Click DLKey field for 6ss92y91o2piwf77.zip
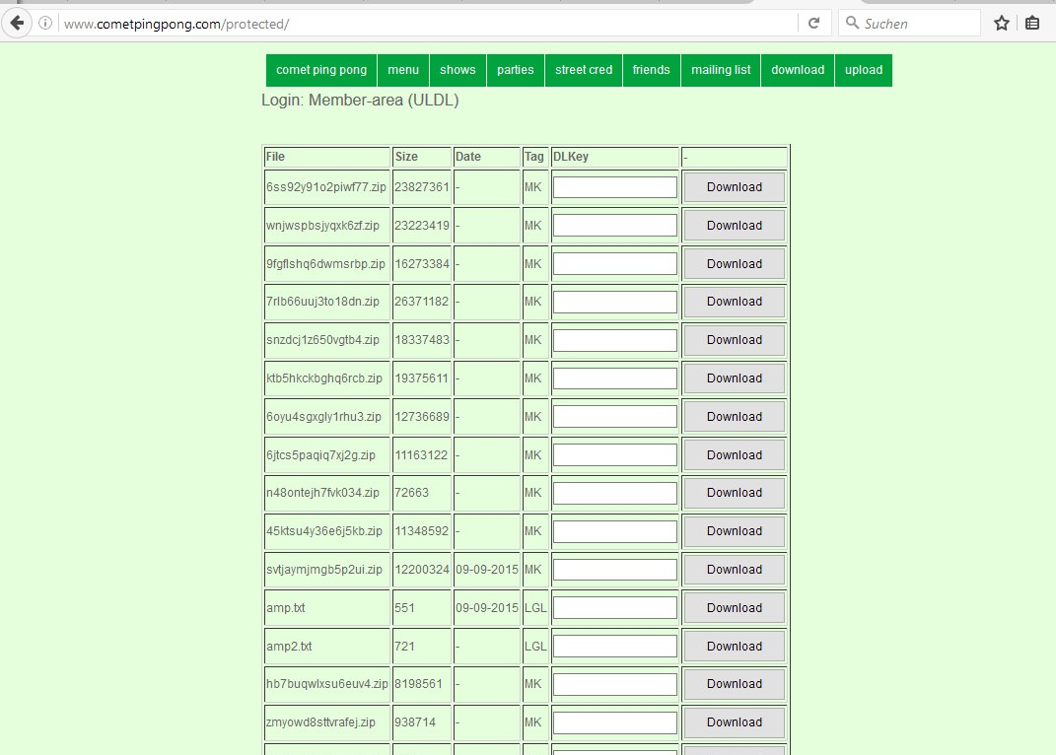The image size is (1056, 755). (x=615, y=187)
